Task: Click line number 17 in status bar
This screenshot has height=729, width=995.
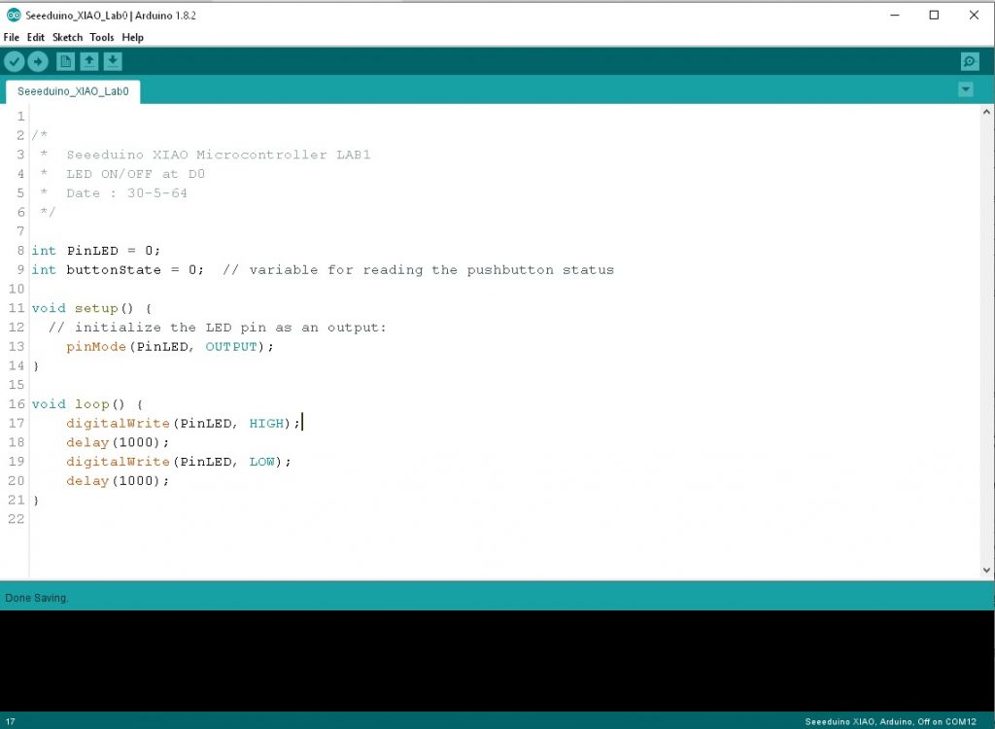Action: coord(10,721)
